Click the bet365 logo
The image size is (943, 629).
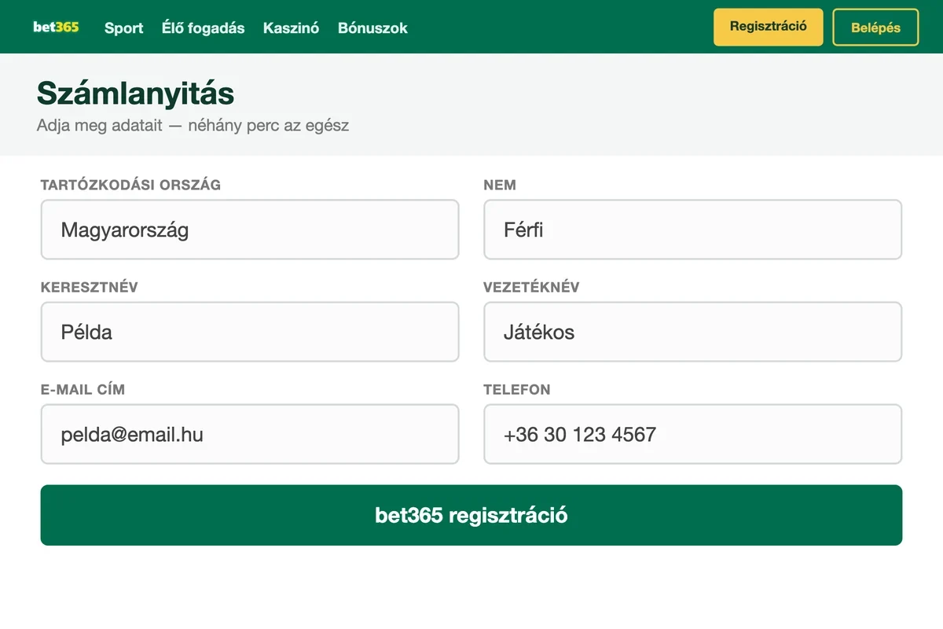tap(56, 27)
